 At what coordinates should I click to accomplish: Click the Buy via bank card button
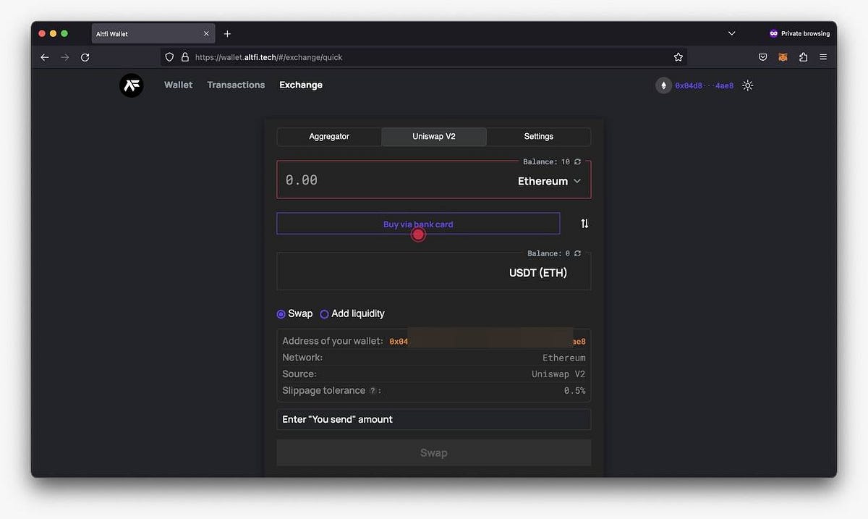(x=418, y=224)
